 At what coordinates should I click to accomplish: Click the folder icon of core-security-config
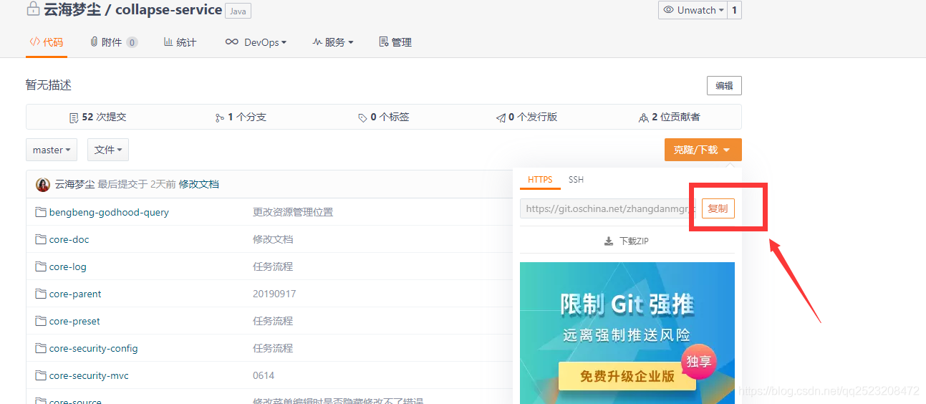click(x=41, y=348)
